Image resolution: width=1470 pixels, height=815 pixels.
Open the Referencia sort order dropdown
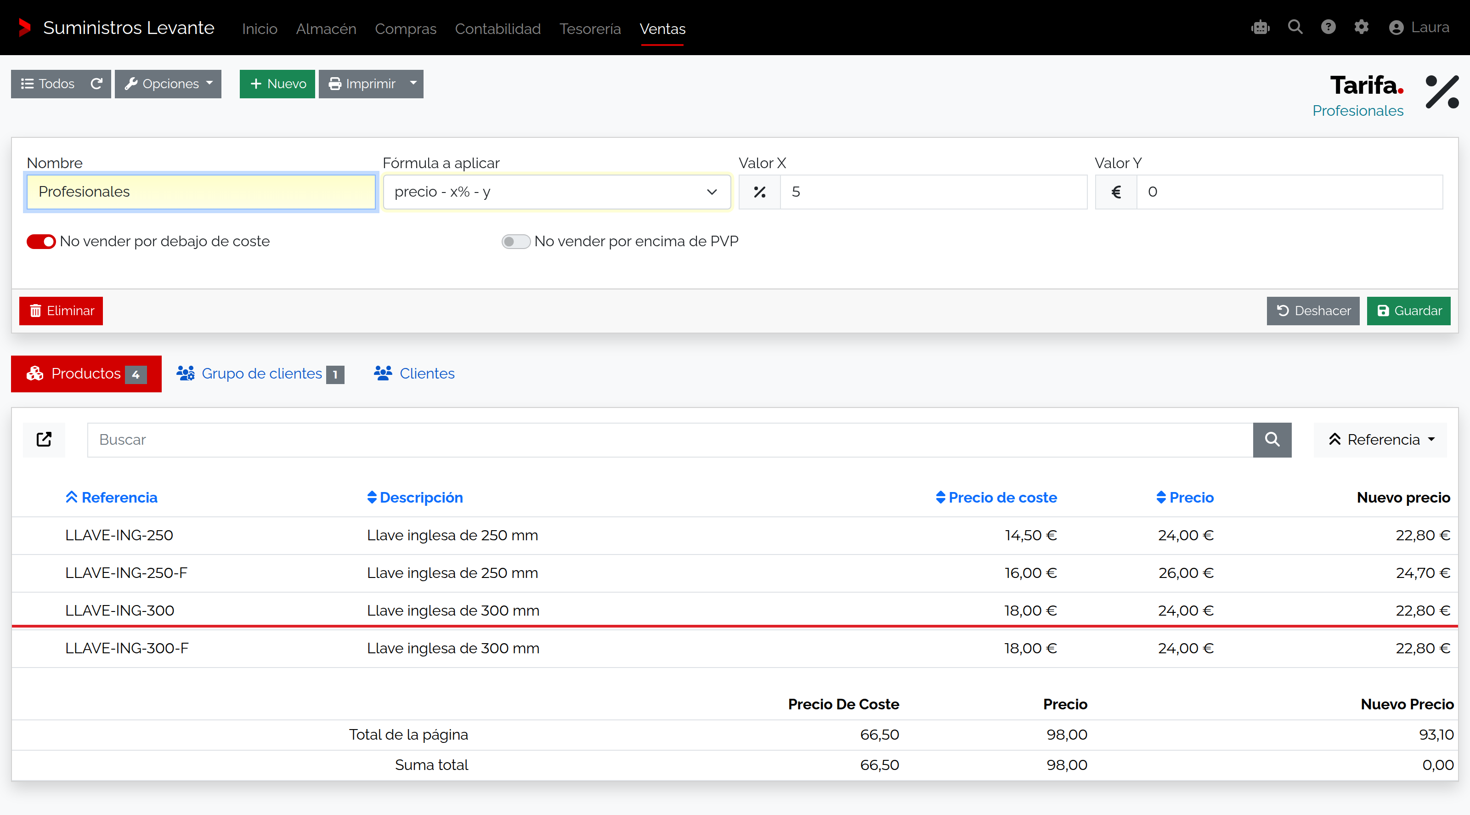click(1380, 440)
